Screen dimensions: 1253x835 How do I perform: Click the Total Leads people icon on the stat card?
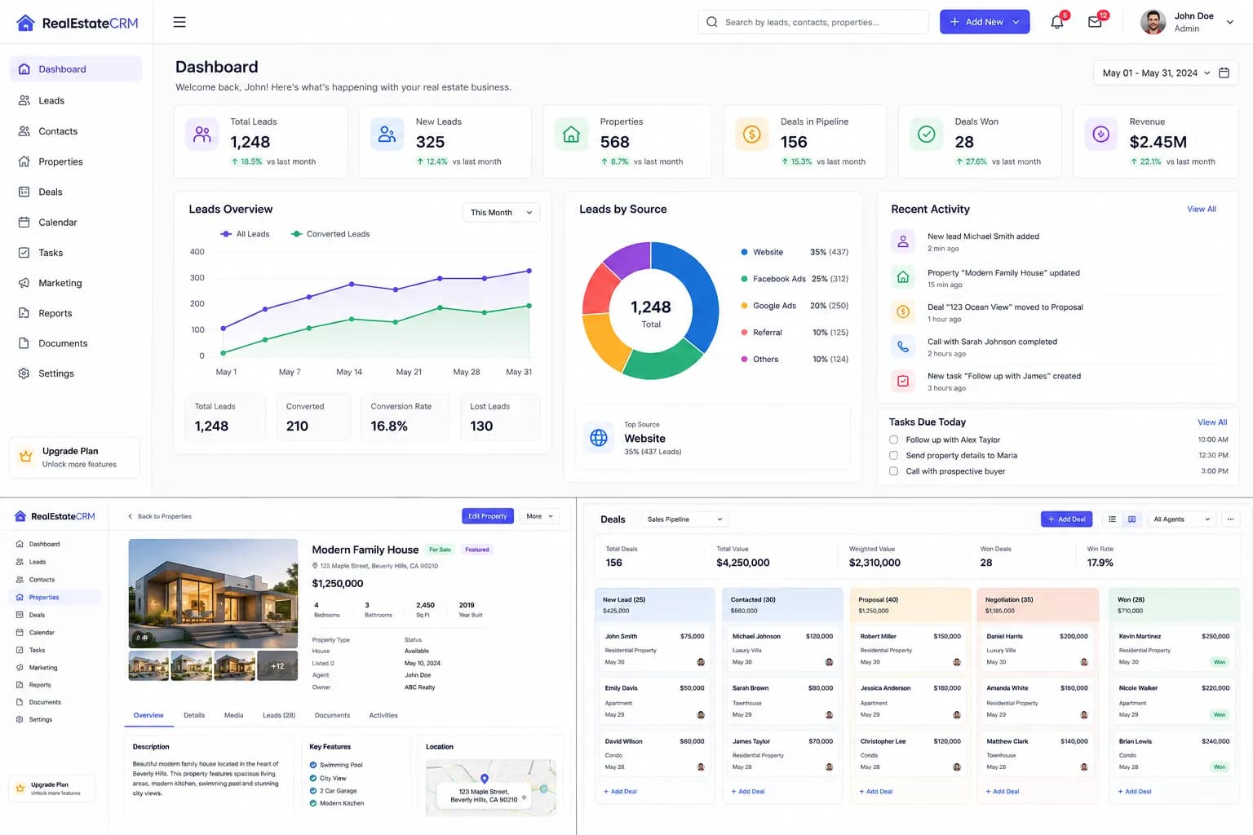pos(202,135)
